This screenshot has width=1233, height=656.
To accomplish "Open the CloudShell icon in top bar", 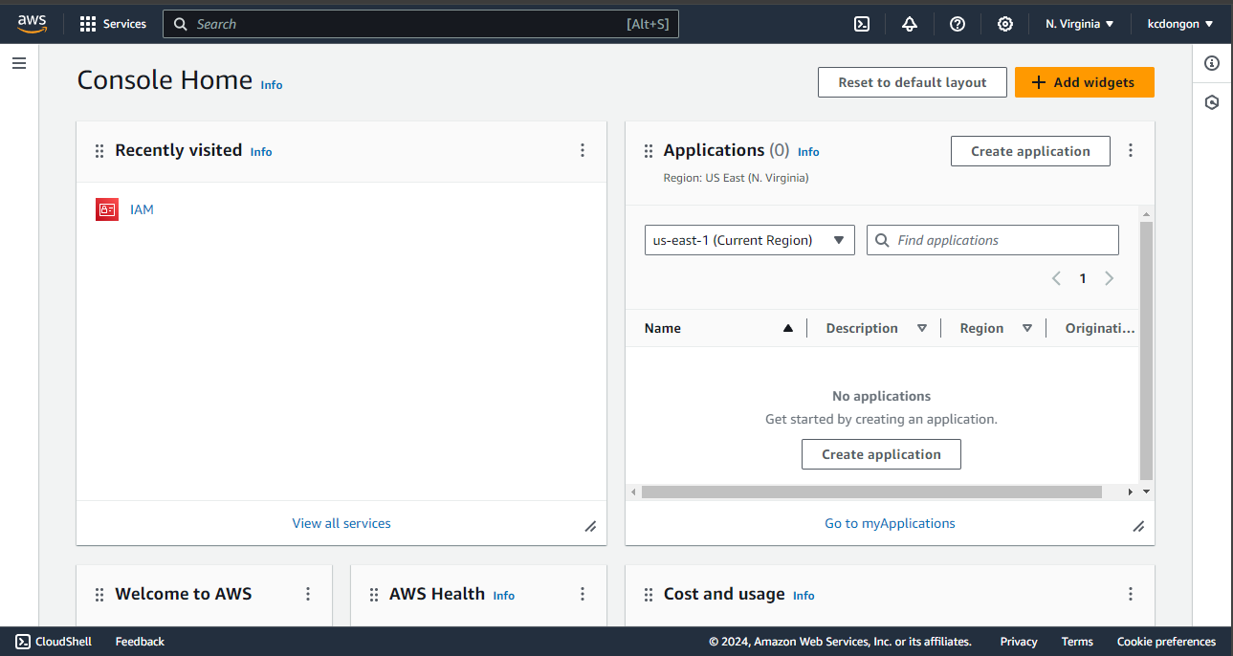I will tap(862, 24).
